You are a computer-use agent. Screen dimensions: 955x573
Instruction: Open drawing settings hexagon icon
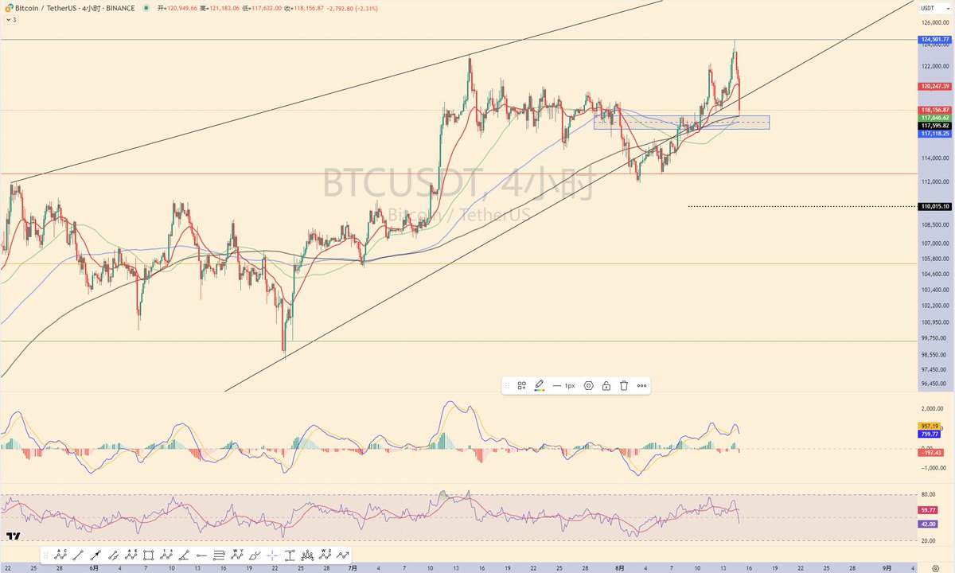[589, 385]
